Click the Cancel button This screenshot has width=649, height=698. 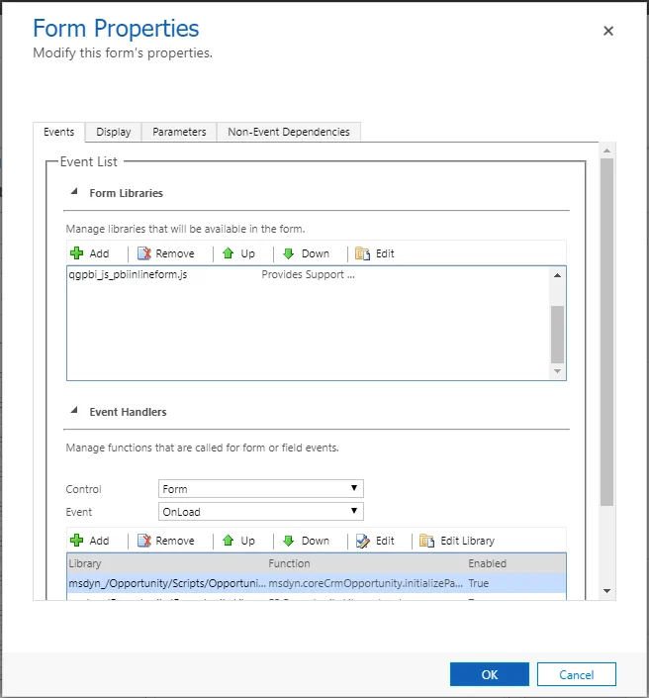(576, 674)
